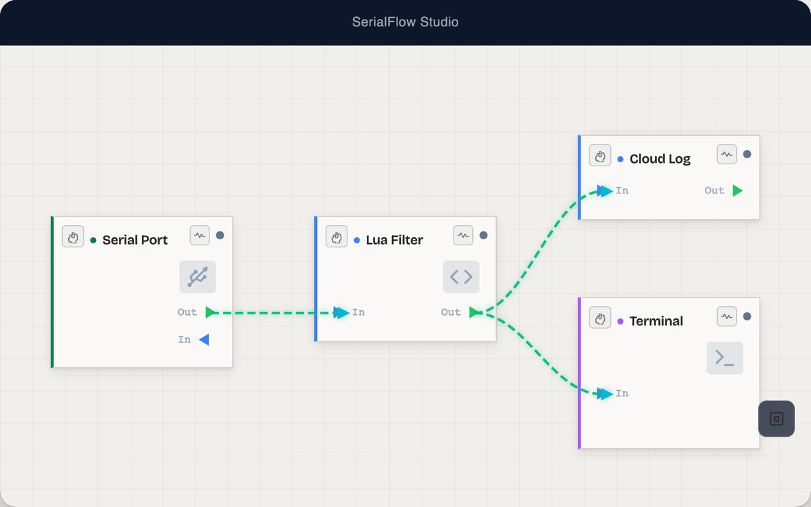Click the code brackets icon in Lua Filter
The width and height of the screenshot is (811, 507).
(461, 276)
